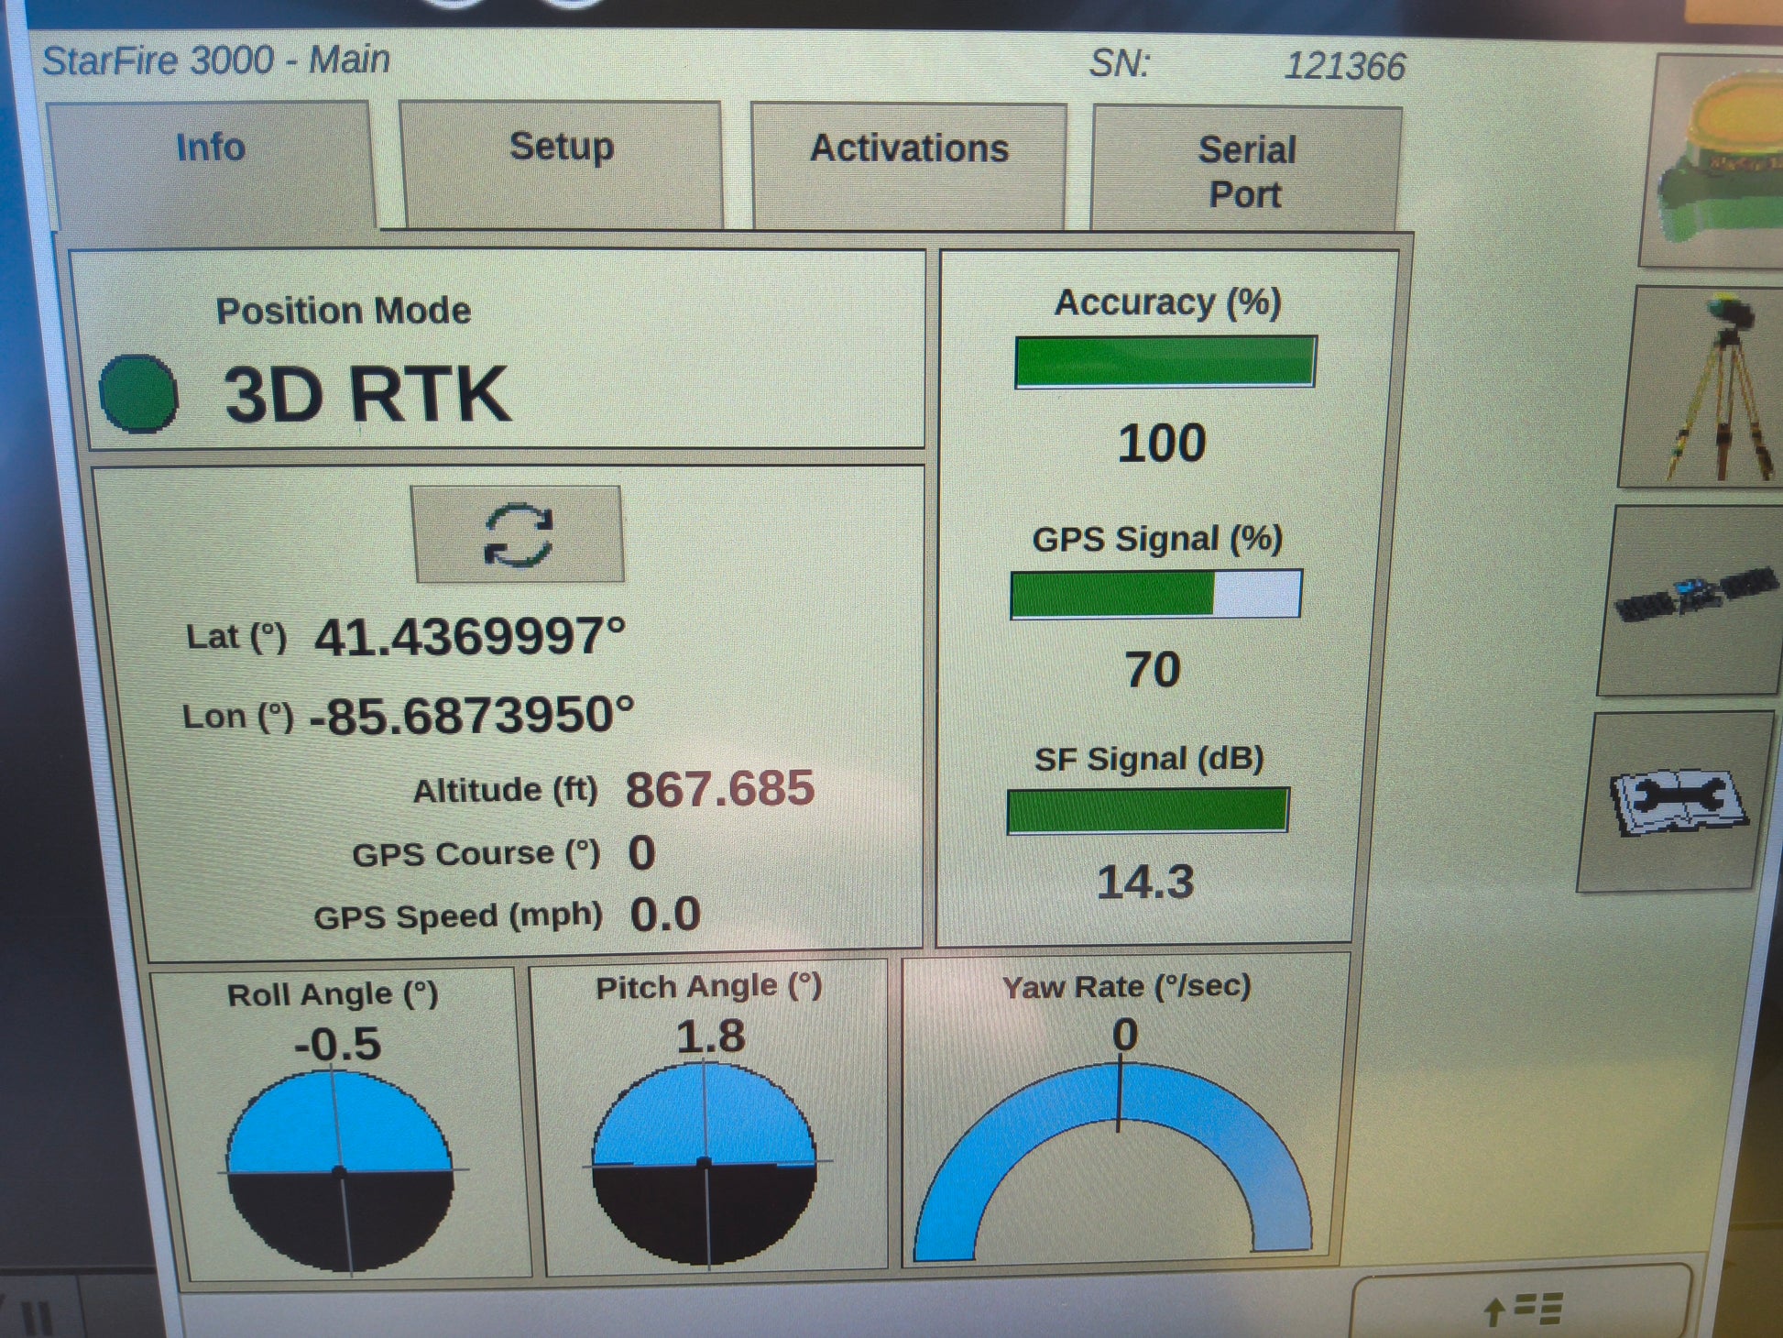Toggle the lat/lon refresh arrows button
The width and height of the screenshot is (1783, 1338).
click(518, 534)
